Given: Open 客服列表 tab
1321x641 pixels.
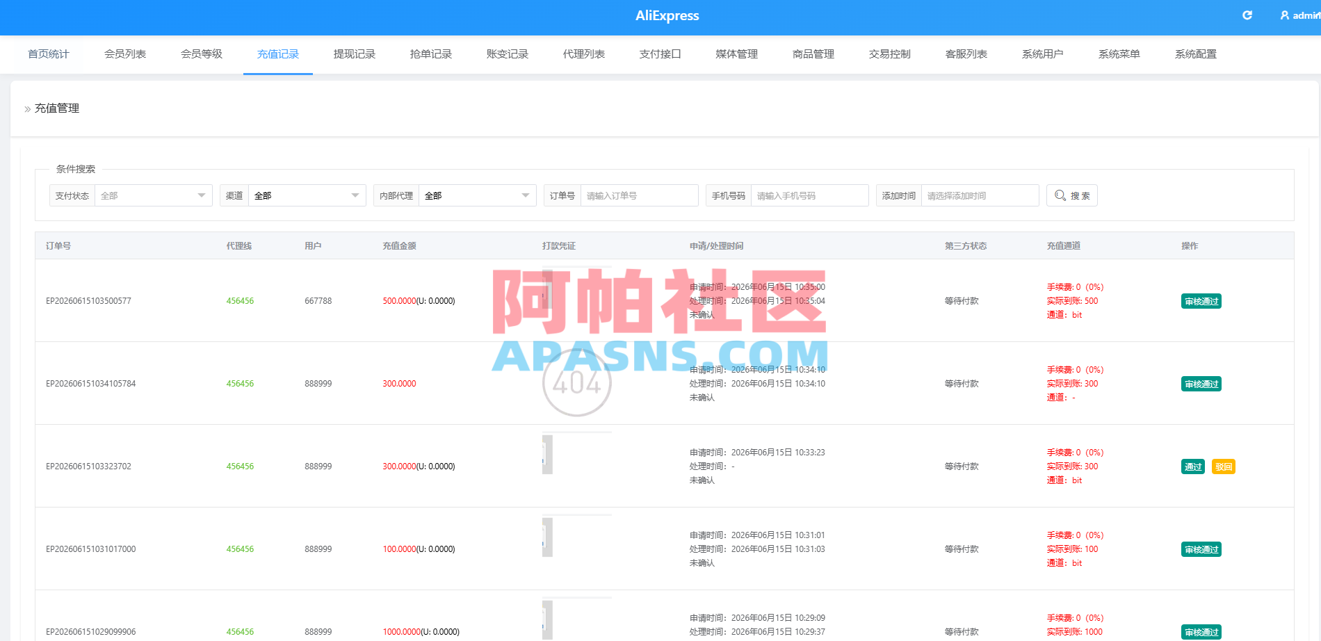Looking at the screenshot, I should [x=966, y=54].
